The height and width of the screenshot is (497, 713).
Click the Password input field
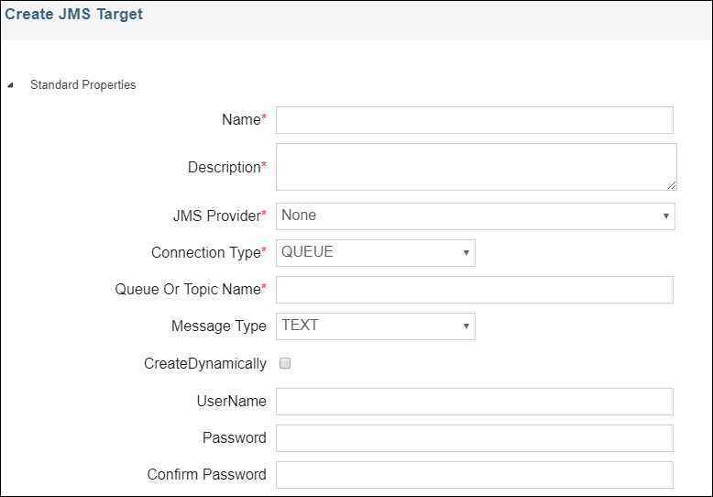[474, 438]
